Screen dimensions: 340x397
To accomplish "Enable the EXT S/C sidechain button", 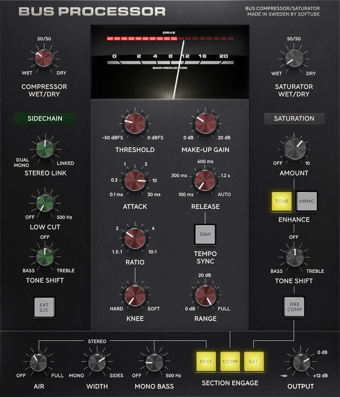I will 44,307.
